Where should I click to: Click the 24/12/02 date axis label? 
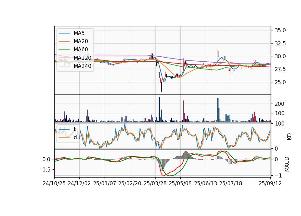[79, 183]
